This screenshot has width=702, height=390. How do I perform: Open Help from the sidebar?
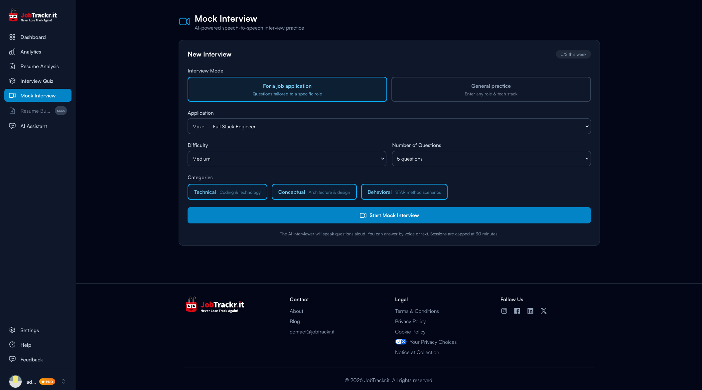[x=25, y=345]
